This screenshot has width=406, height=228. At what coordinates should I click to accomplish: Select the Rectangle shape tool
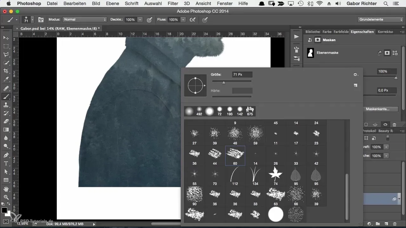click(x=6, y=180)
